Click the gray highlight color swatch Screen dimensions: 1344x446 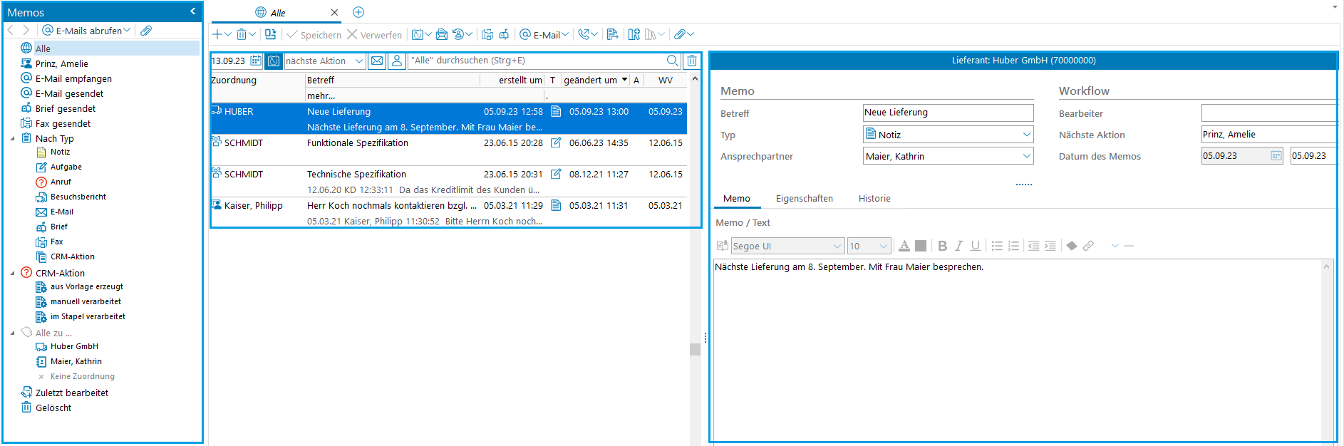[x=921, y=246]
